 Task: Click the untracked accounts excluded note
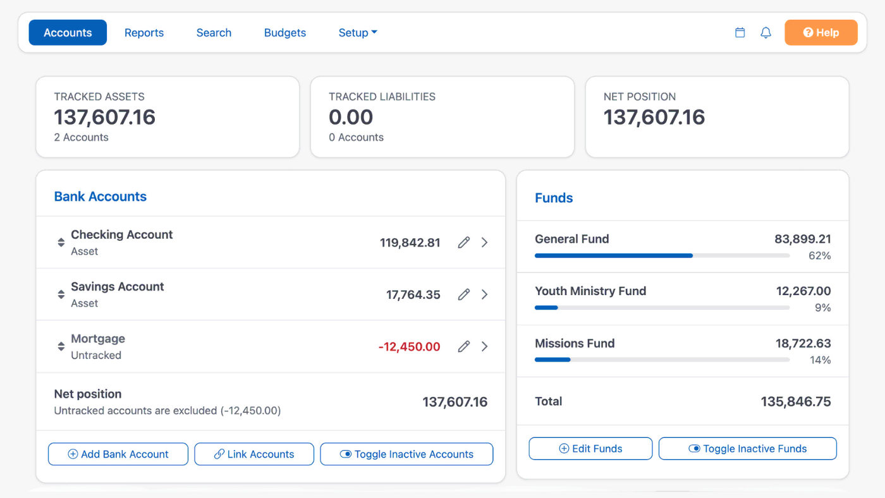coord(168,411)
